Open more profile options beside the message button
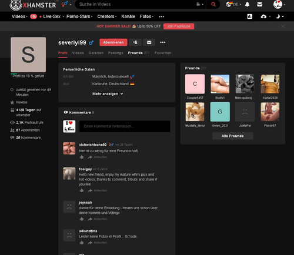294x255 pixels. (x=163, y=42)
